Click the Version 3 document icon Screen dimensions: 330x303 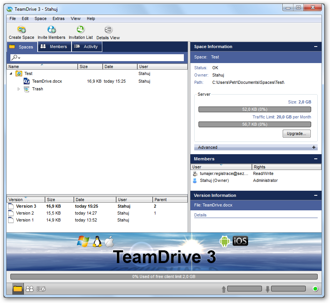(x=11, y=206)
